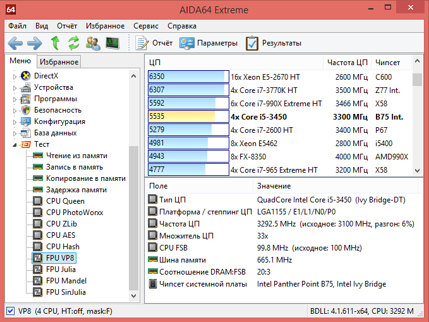
Task: Click the blue Back arrow icon
Action: [15, 43]
